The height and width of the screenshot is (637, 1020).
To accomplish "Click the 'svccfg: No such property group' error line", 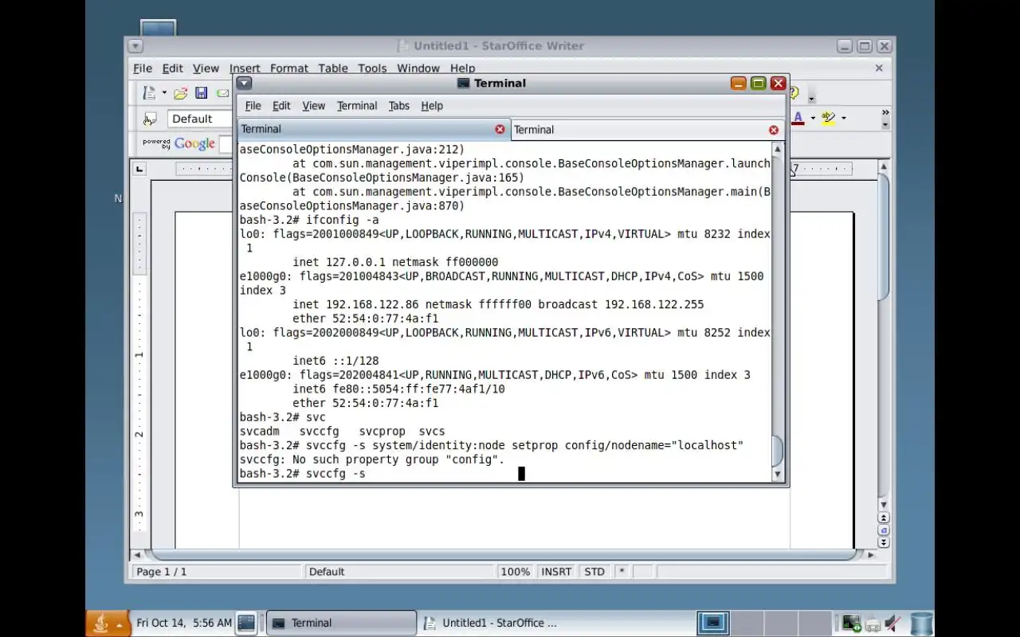I will coord(372,459).
